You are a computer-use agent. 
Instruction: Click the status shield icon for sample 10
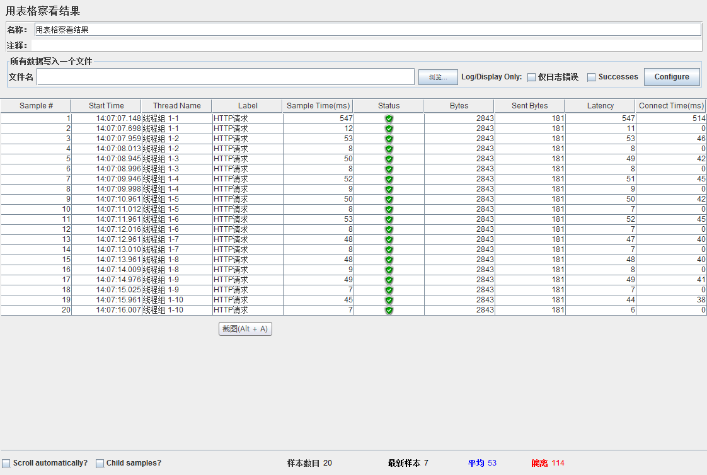(x=389, y=209)
